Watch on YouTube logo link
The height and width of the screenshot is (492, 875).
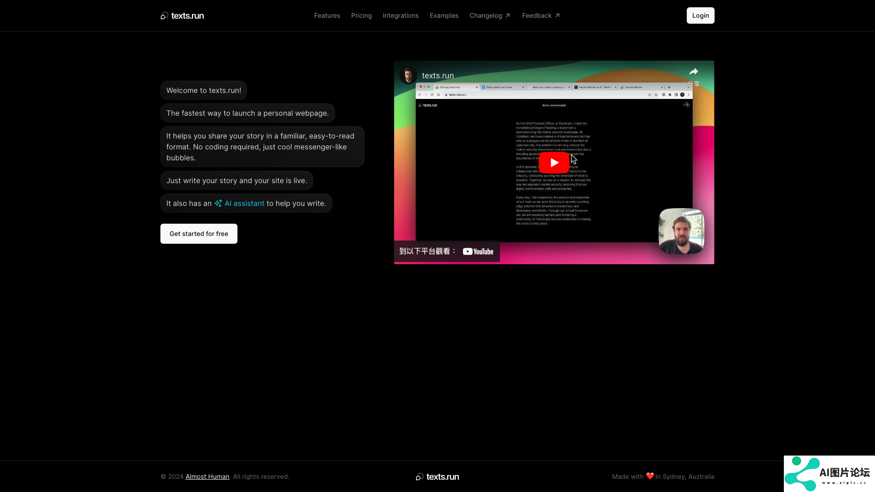pos(478,251)
